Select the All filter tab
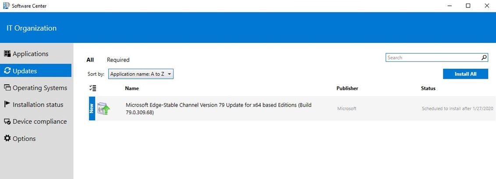 point(90,60)
